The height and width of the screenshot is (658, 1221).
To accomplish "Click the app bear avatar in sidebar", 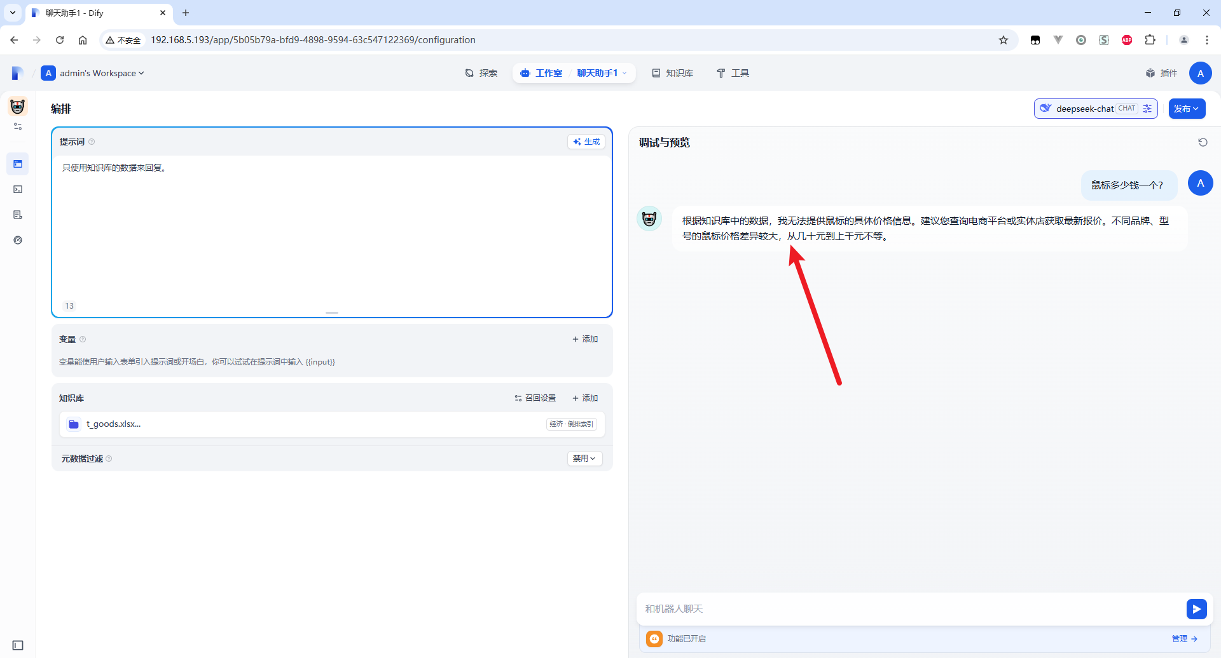I will [x=18, y=106].
